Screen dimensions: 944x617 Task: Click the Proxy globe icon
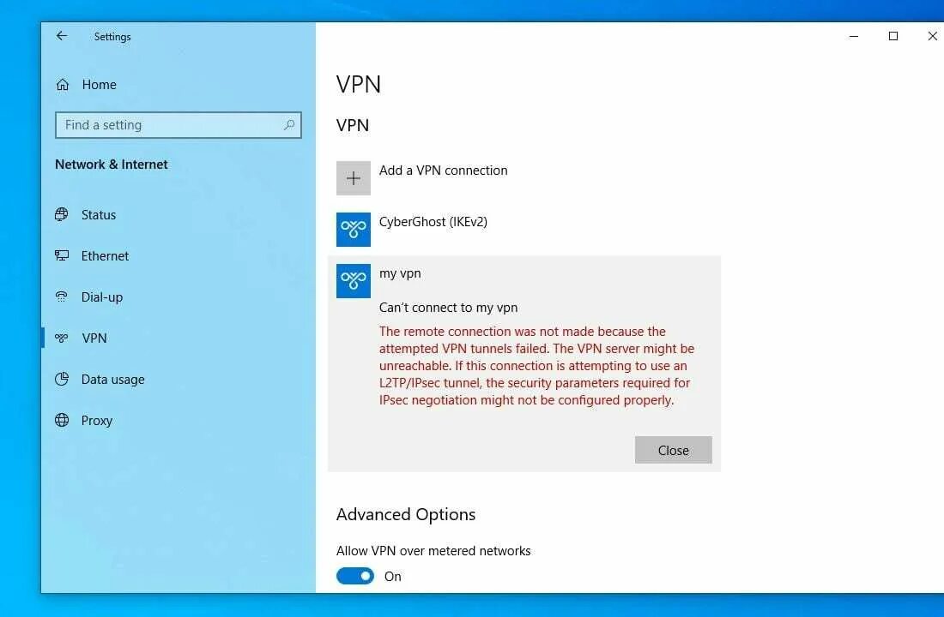62,420
